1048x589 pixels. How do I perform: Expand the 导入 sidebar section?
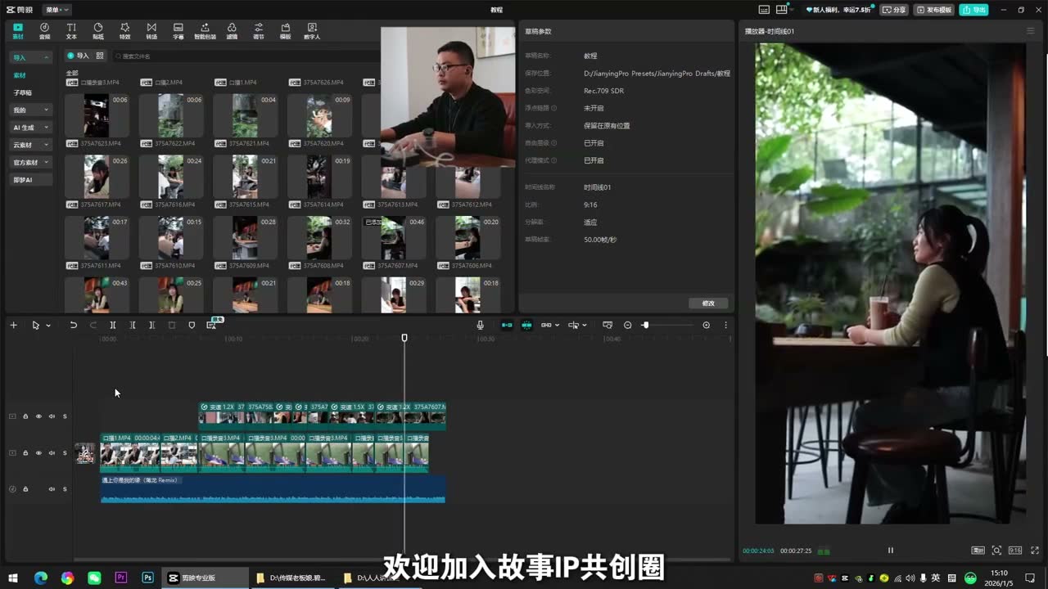(31, 57)
